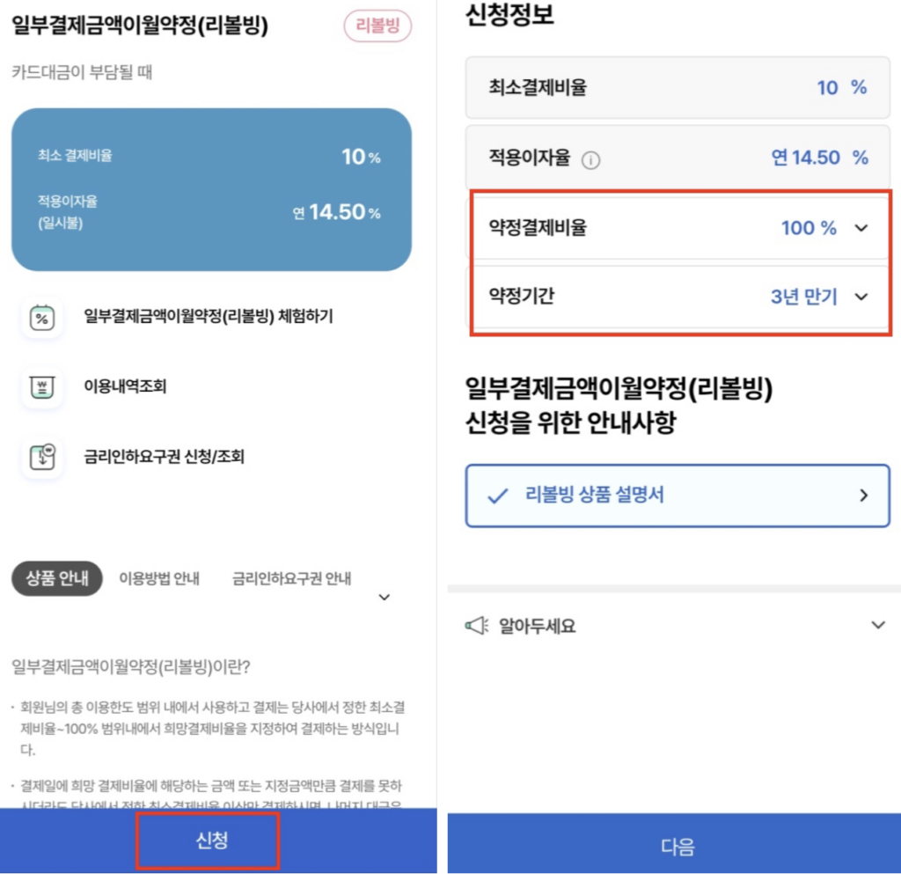Expand the 알아두세요 section chevron
The image size is (901, 874).
pos(877,625)
